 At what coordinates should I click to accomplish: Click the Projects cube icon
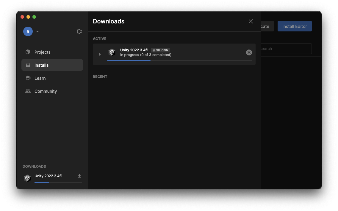click(28, 52)
